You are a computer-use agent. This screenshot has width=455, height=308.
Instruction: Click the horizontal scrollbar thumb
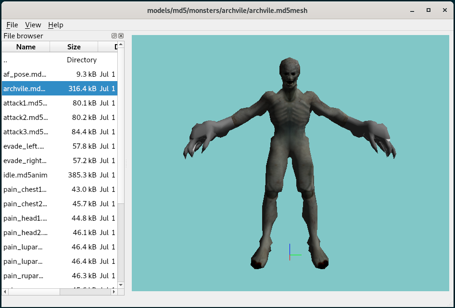pyautogui.click(x=34, y=292)
